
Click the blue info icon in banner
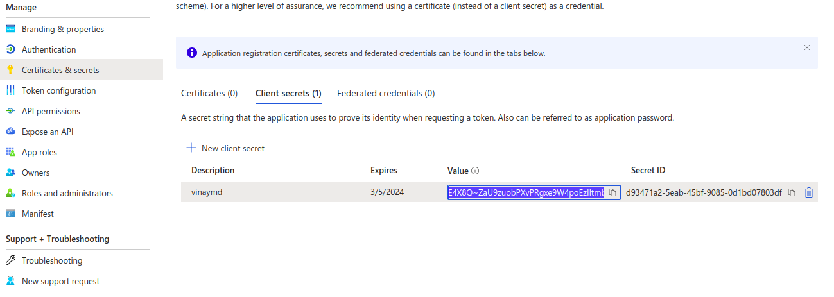(x=191, y=53)
